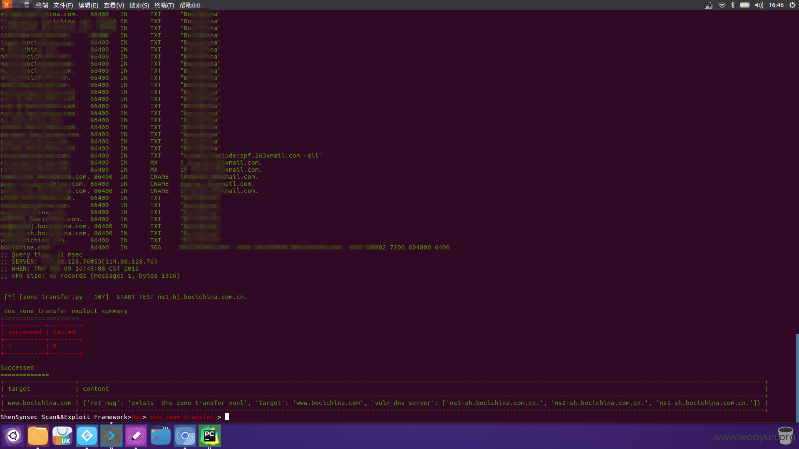This screenshot has height=449, width=799.
Task: Open the Ubuntu dash launcher icon
Action: tap(13, 436)
